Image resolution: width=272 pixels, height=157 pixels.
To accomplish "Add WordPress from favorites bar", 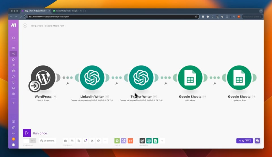I will 142,141.
